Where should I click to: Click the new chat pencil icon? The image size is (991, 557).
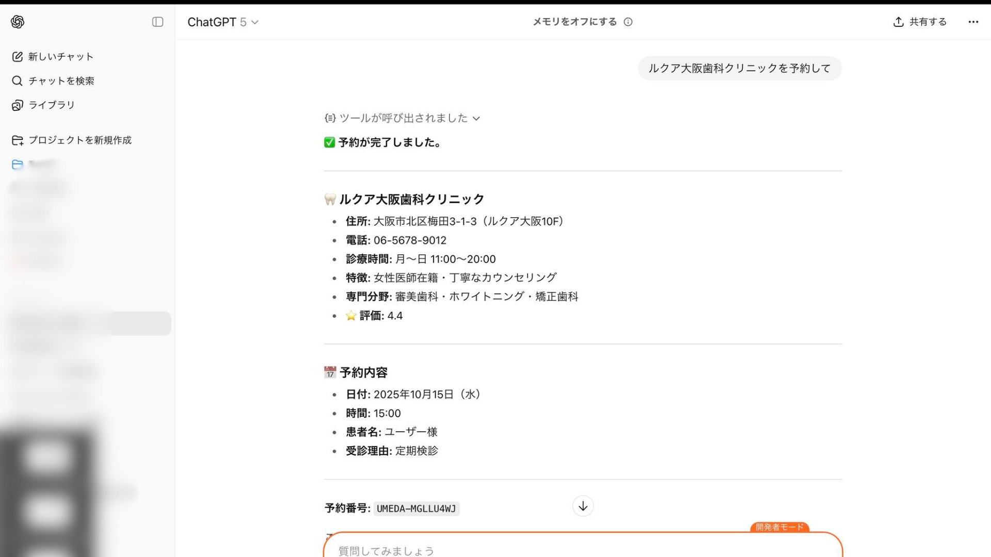[x=18, y=57]
